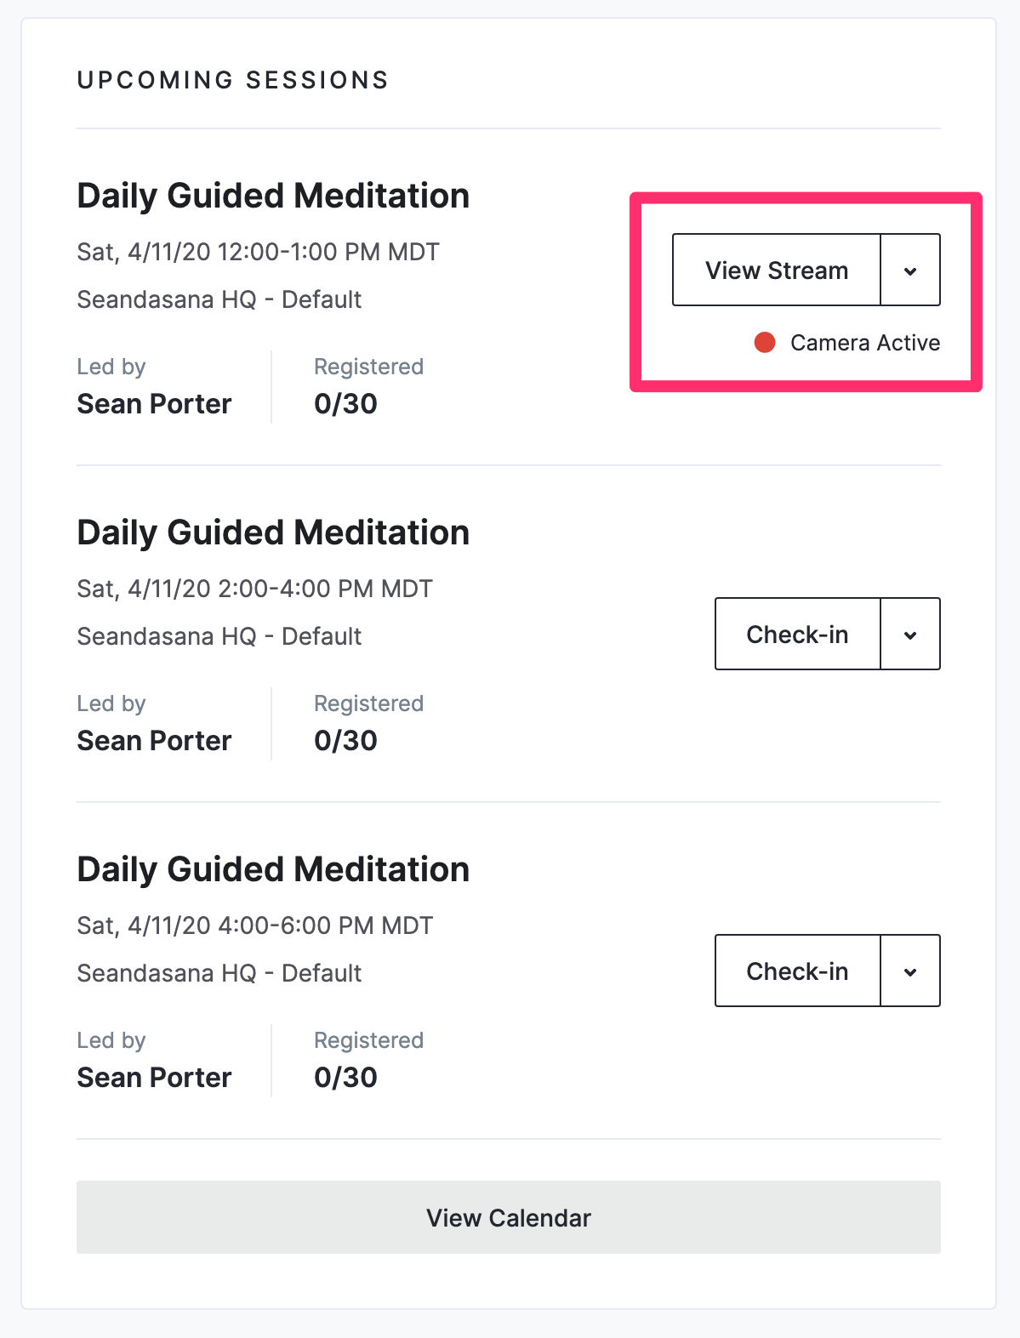Open the 12:00-1:00 PM Daily Guided Meditation title
Screen dimensions: 1020x1338
point(273,196)
